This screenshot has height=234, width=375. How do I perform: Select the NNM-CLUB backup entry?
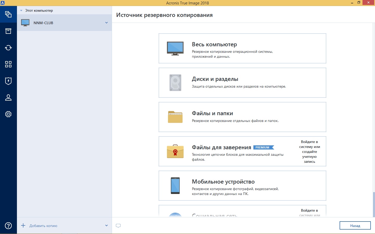[64, 23]
